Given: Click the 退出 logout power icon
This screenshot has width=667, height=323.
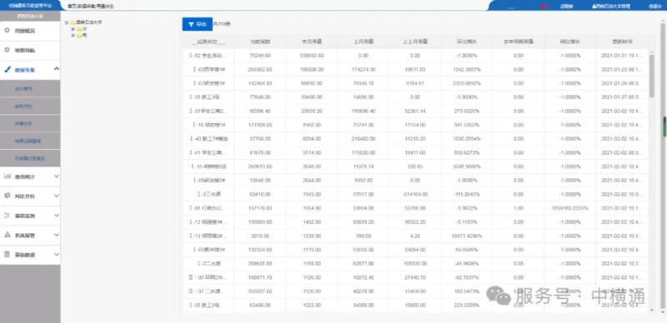Looking at the screenshot, I should (x=651, y=7).
